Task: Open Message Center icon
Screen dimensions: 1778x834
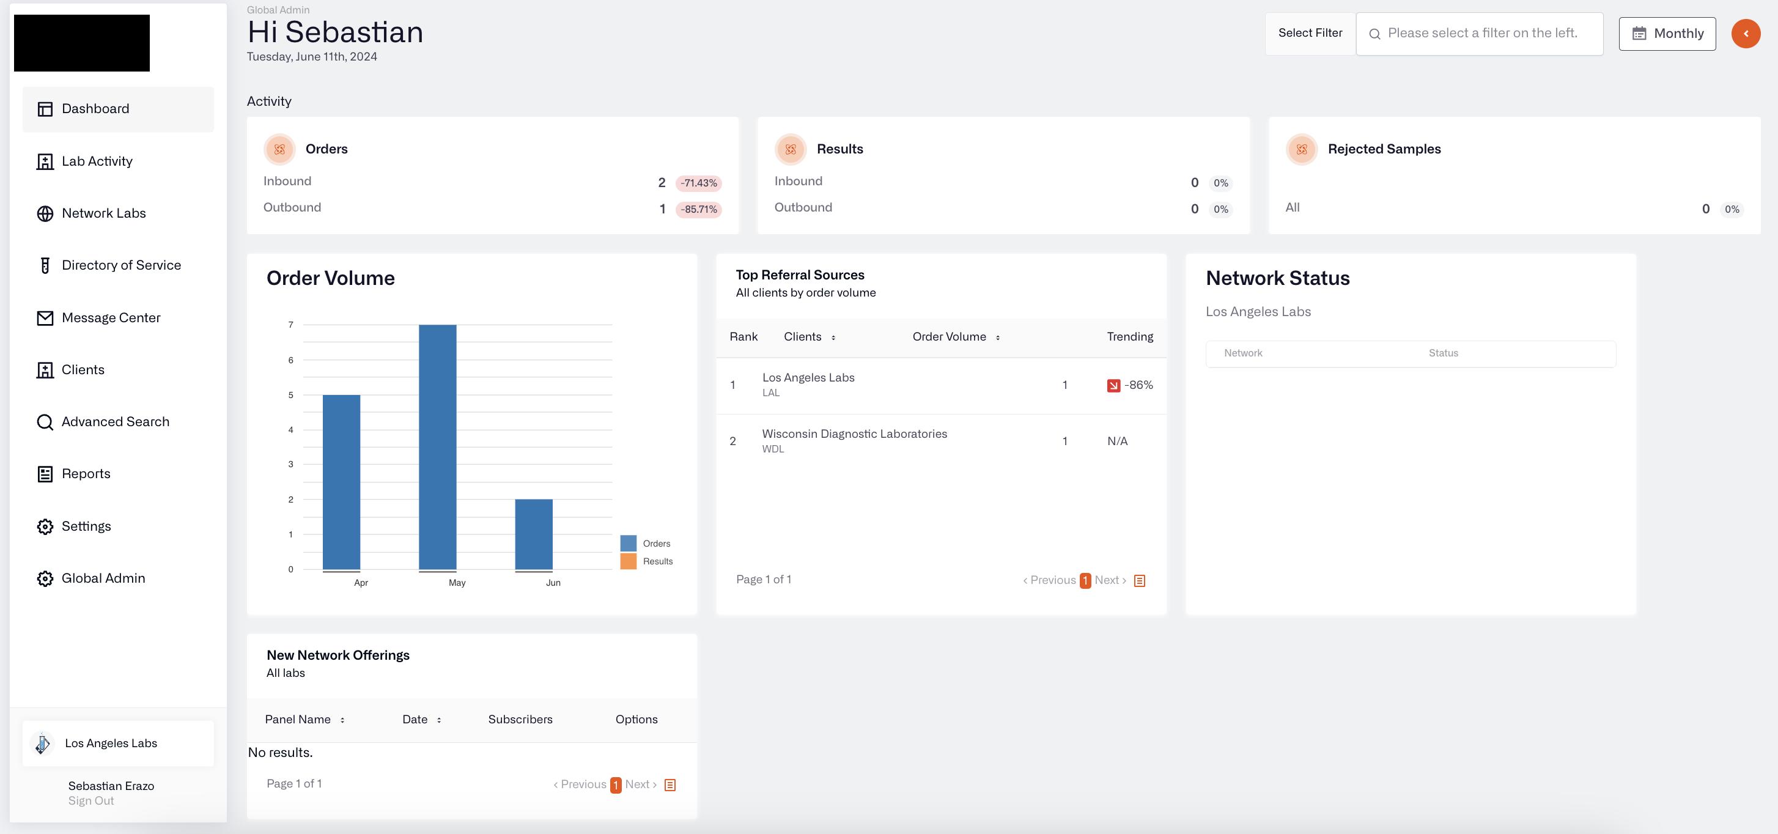Action: point(44,318)
